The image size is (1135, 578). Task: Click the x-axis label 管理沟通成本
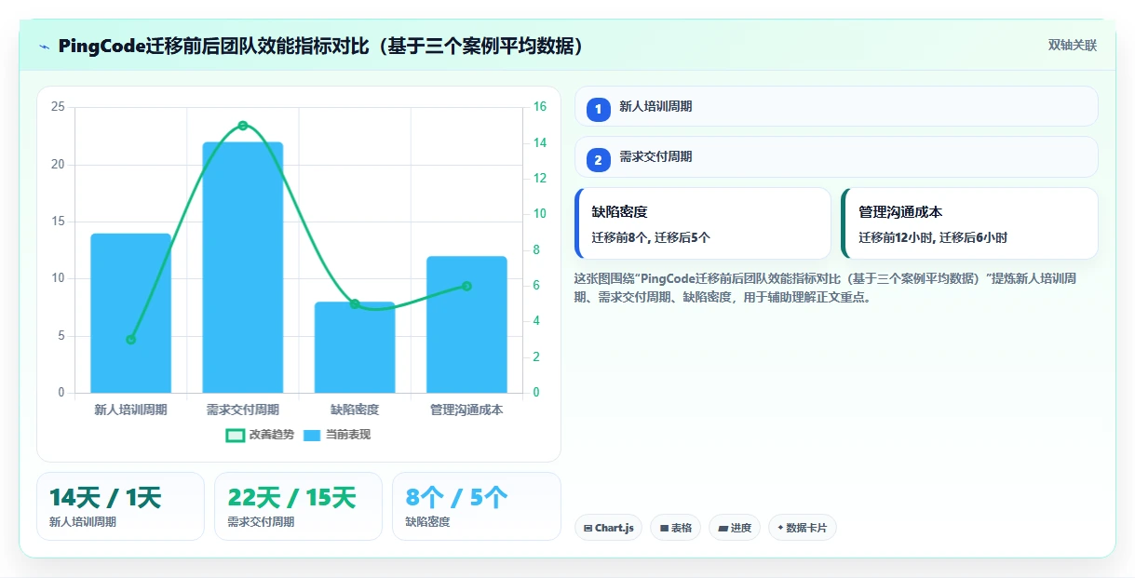tap(466, 410)
